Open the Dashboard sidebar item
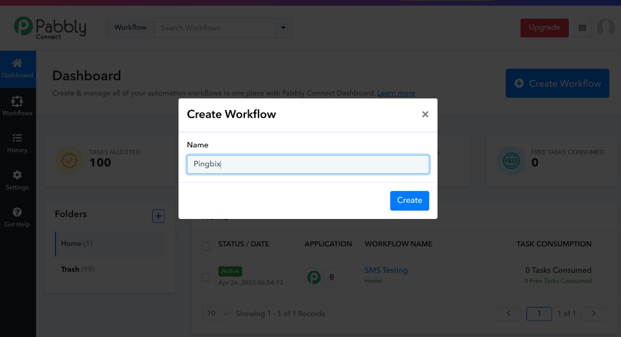 point(18,69)
